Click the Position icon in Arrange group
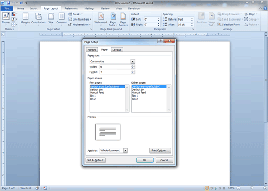268x191 pixels. point(202,16)
